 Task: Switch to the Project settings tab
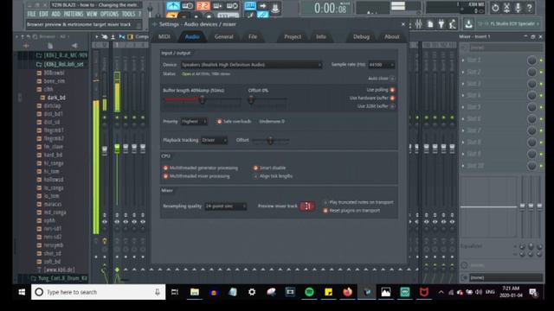293,36
